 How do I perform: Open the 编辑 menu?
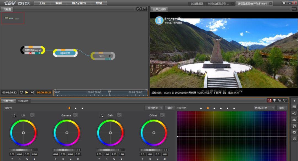coord(58,3)
